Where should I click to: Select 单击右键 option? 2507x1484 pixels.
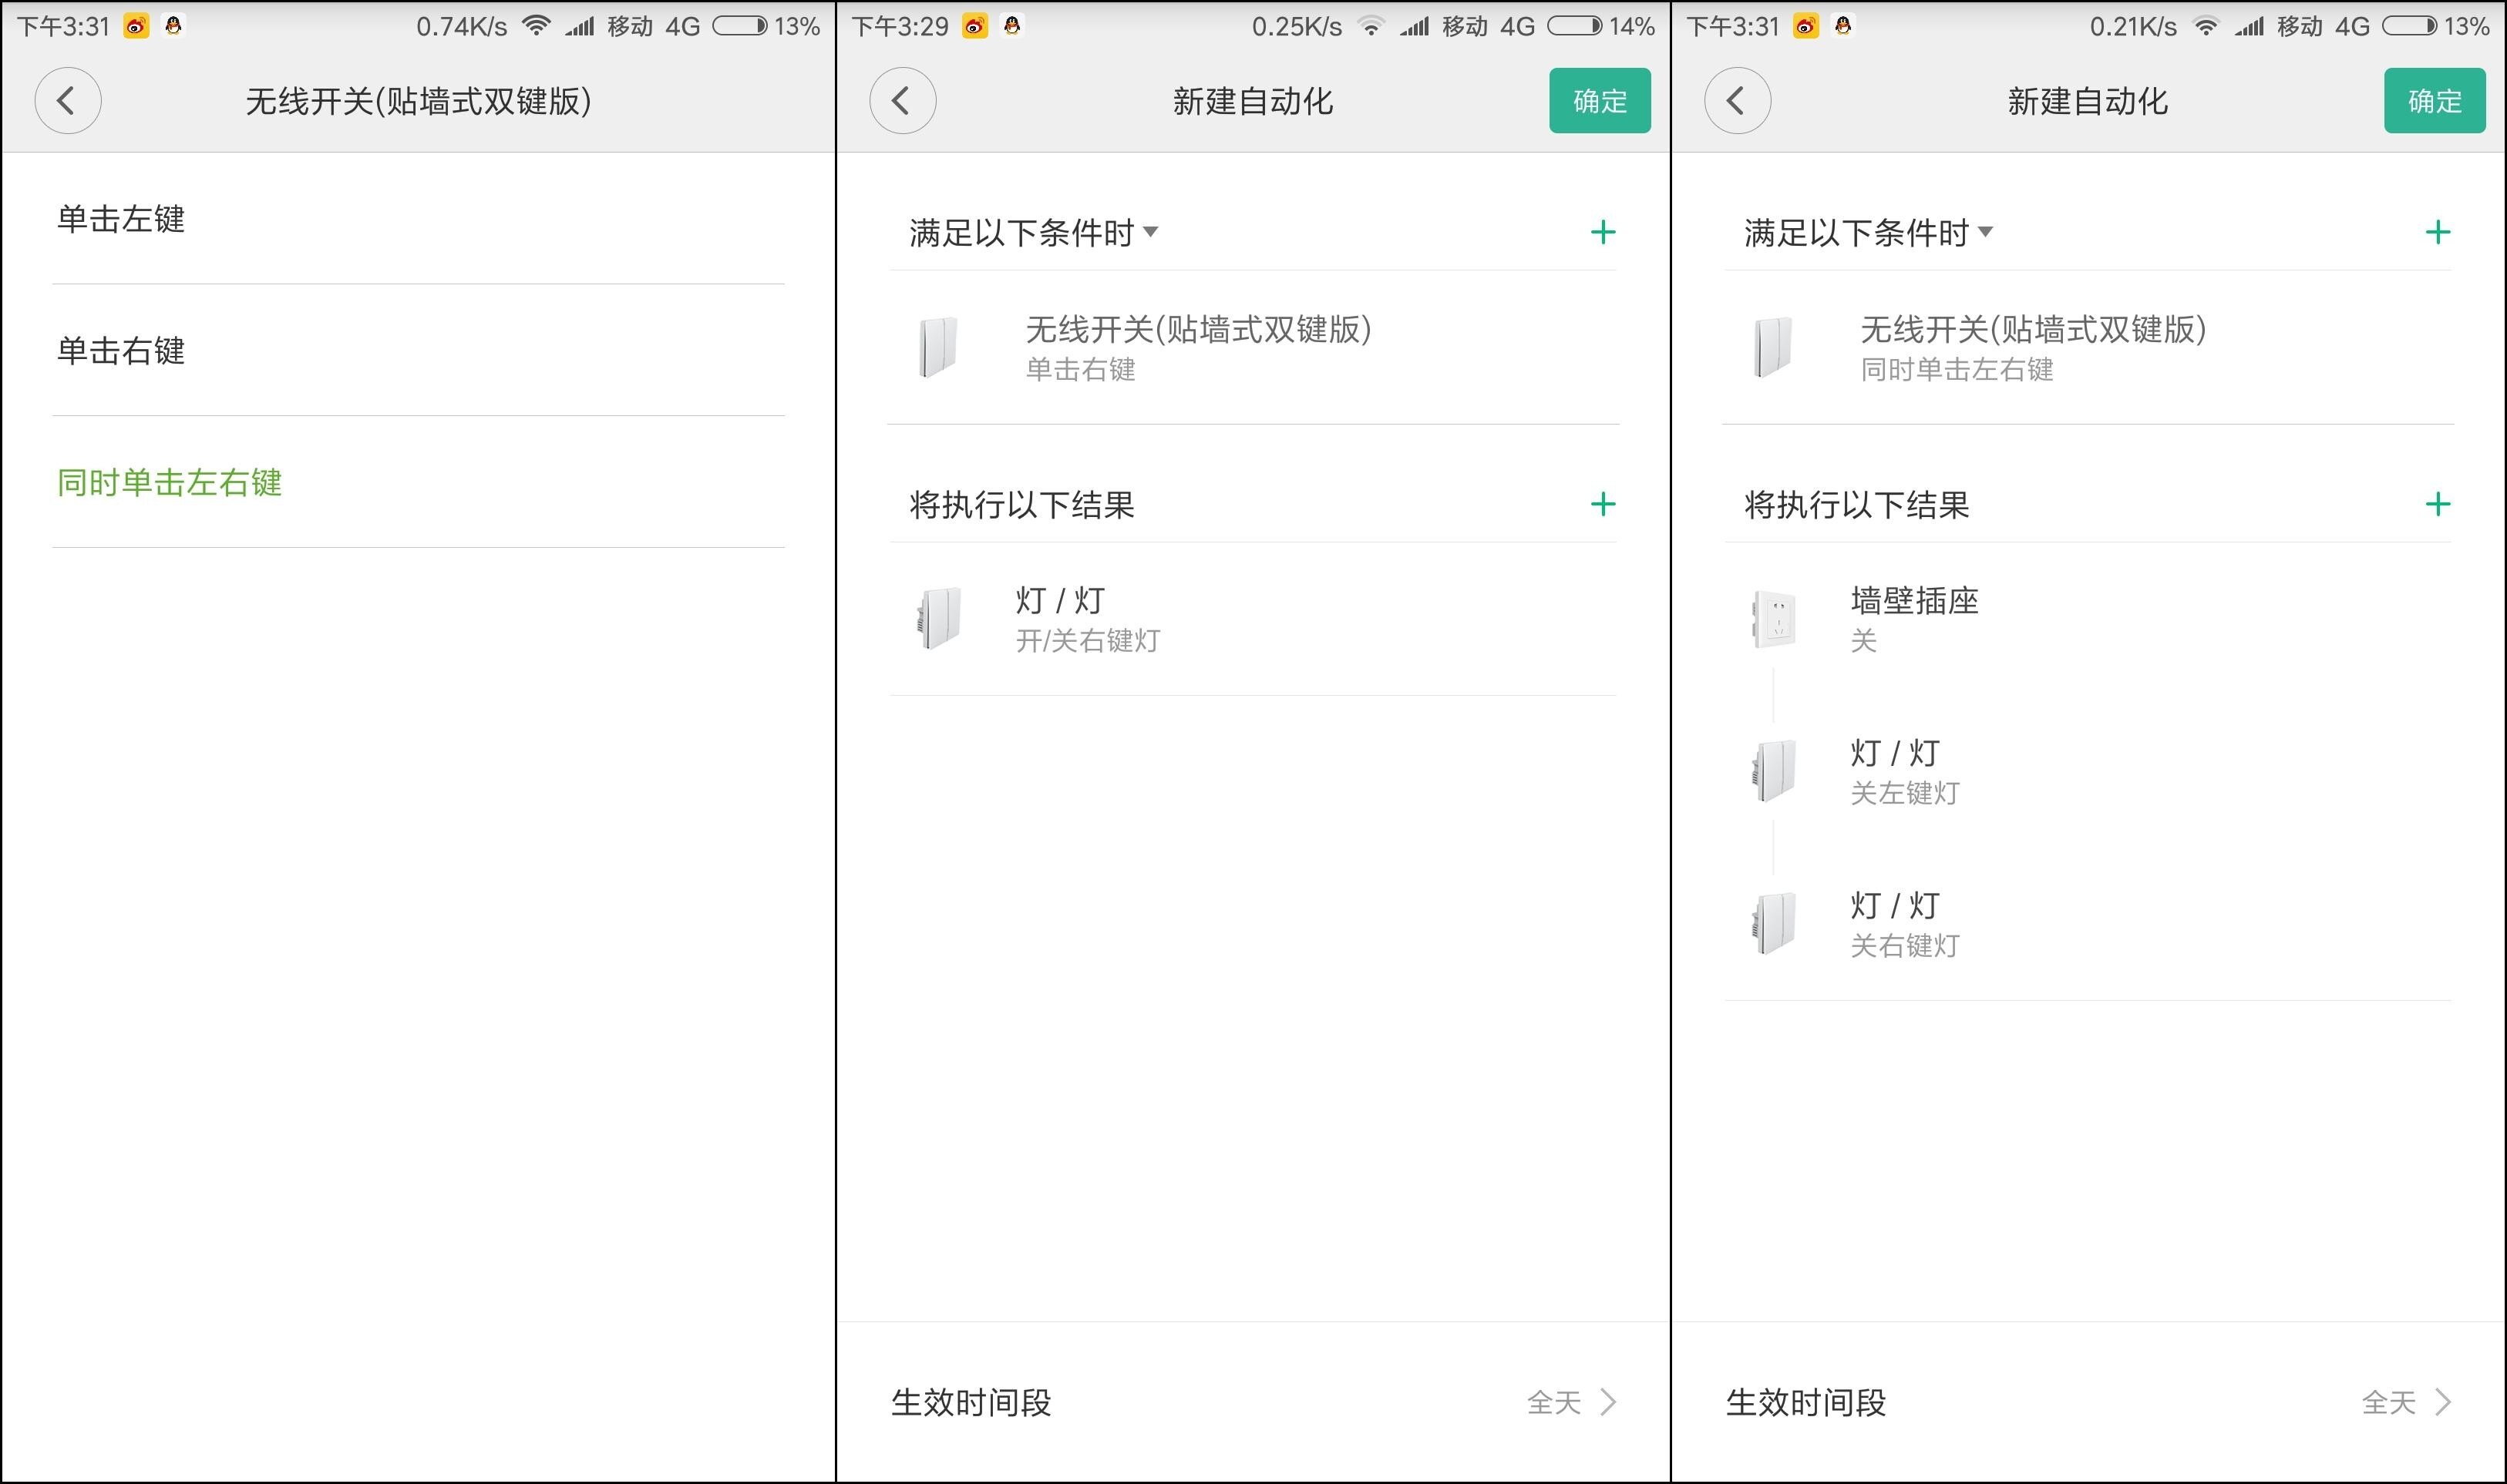point(121,351)
